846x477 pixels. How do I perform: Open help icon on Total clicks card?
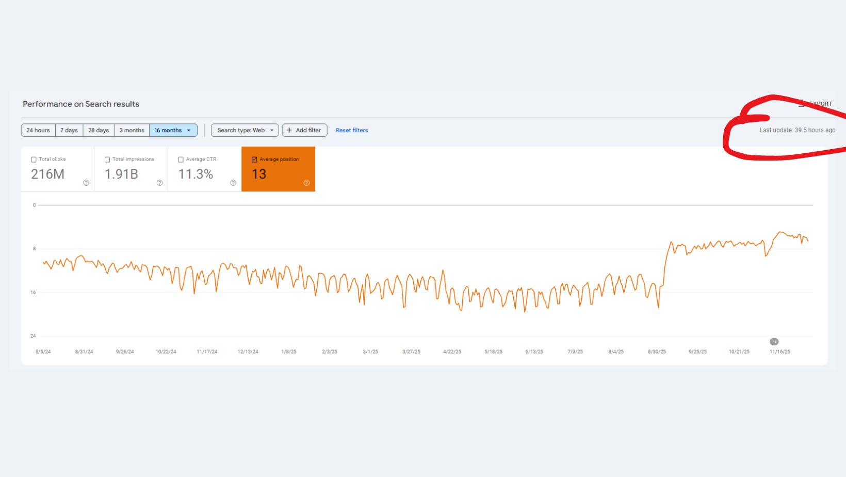(86, 183)
